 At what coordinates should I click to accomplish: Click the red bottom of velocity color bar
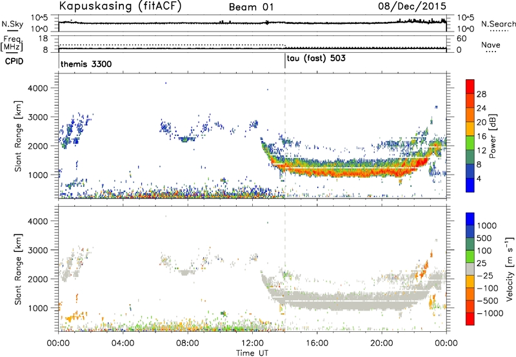(x=470, y=319)
